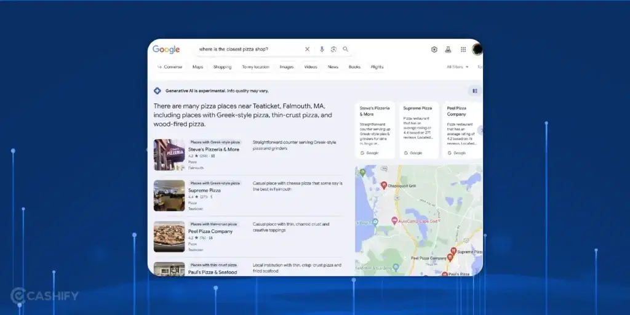Switch to the Books tab
This screenshot has width=630, height=315.
354,67
